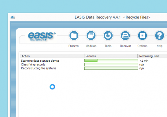Select 'Classifying records' row

click(x=33, y=64)
